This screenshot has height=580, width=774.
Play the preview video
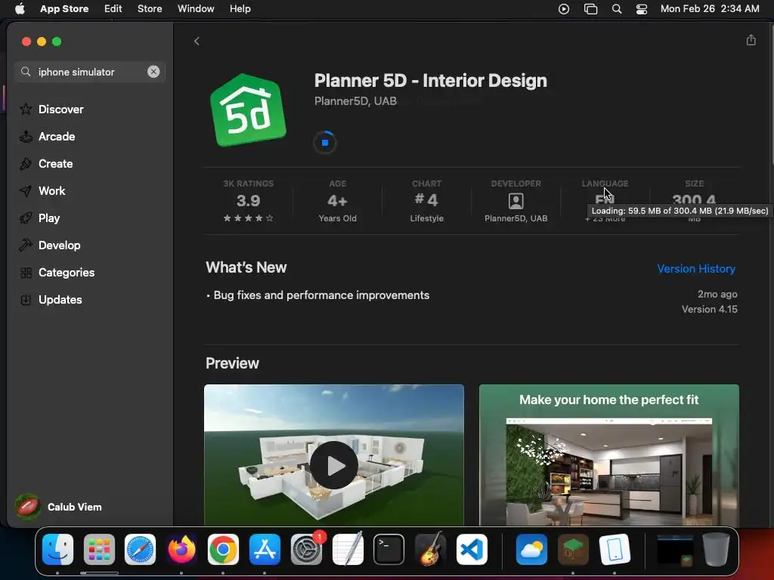[x=333, y=465]
